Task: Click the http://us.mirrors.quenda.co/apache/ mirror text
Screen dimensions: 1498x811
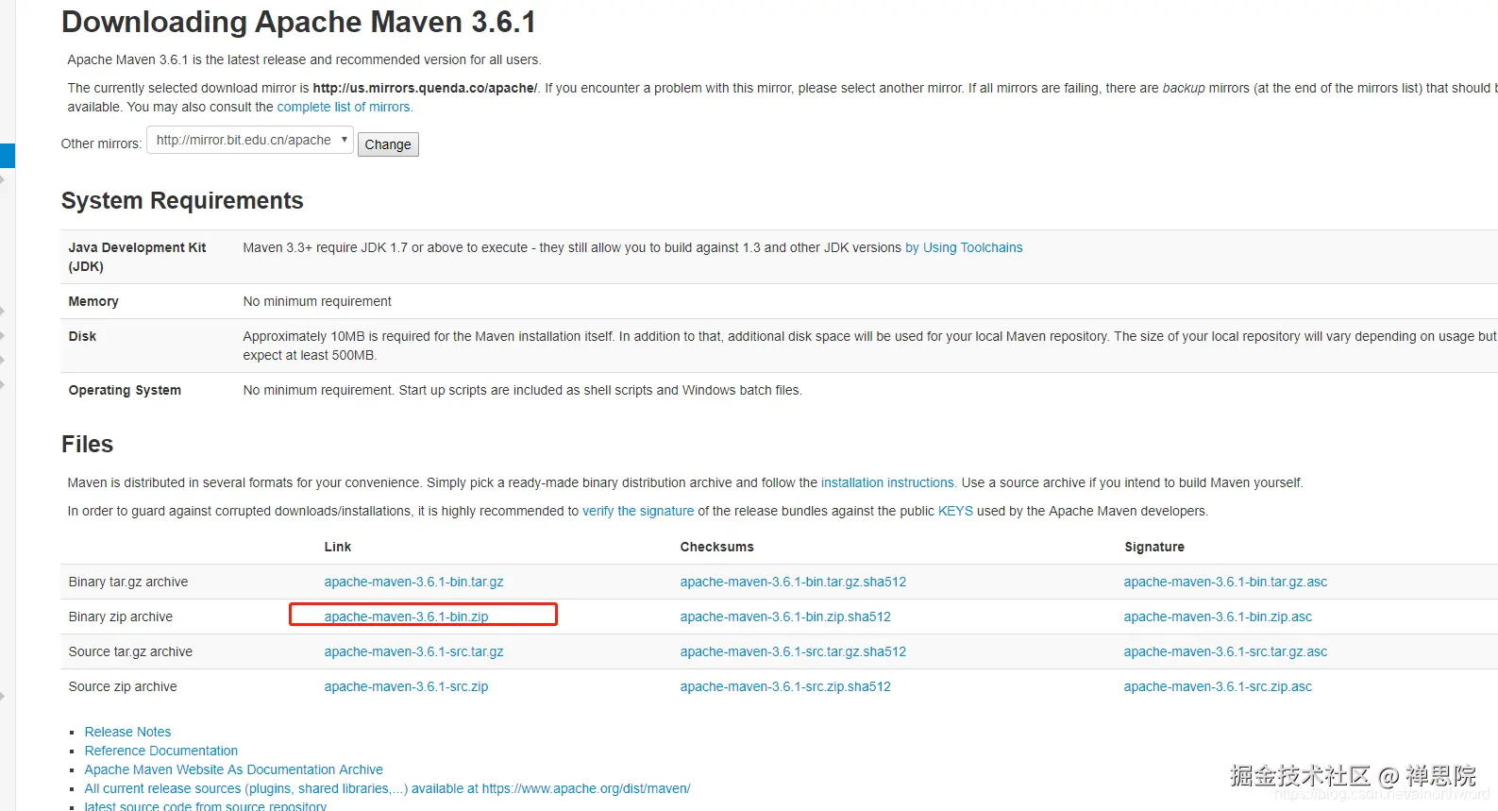Action: 425,88
